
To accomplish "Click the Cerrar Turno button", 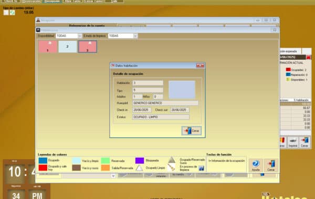I will tap(93, 1).
